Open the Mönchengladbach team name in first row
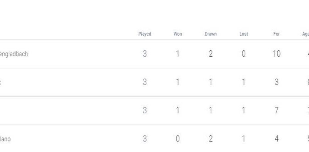The height and width of the screenshot is (152, 309). tap(14, 54)
